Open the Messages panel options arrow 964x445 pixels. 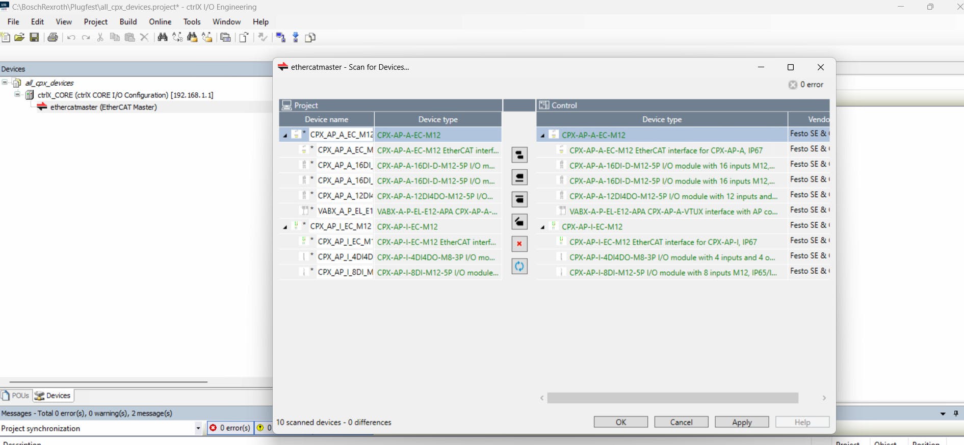pos(943,413)
